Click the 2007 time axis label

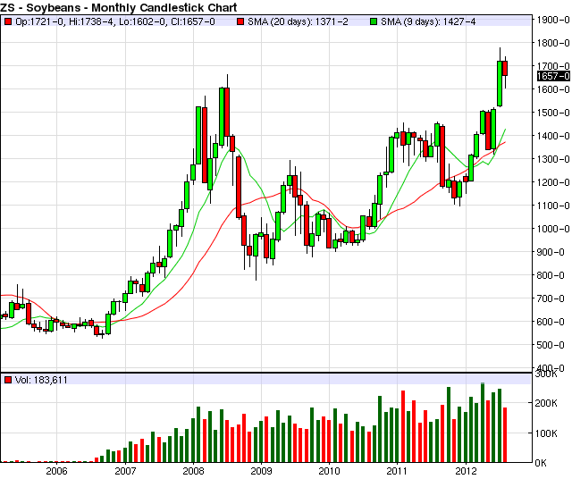click(125, 471)
